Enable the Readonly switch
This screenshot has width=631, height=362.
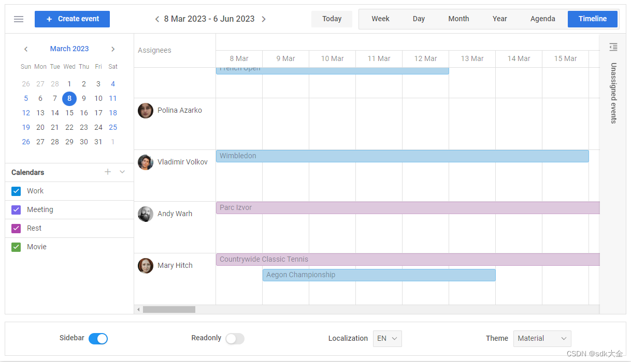click(235, 339)
